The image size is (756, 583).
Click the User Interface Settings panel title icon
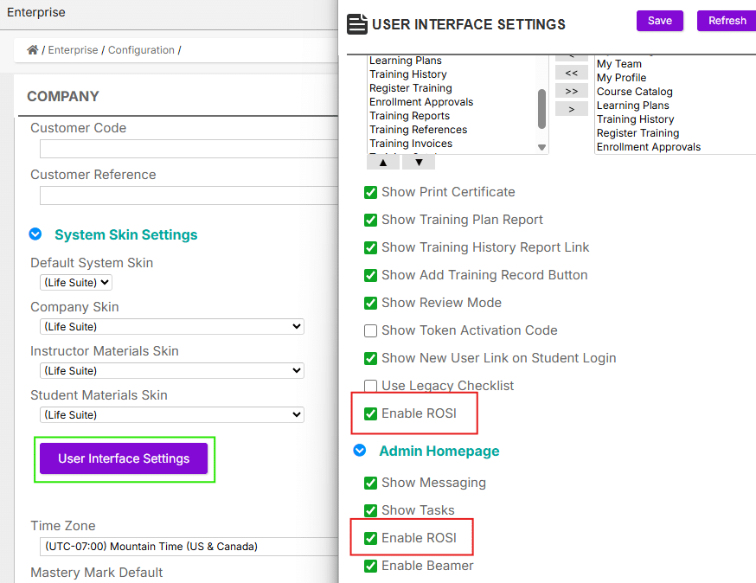(x=357, y=24)
